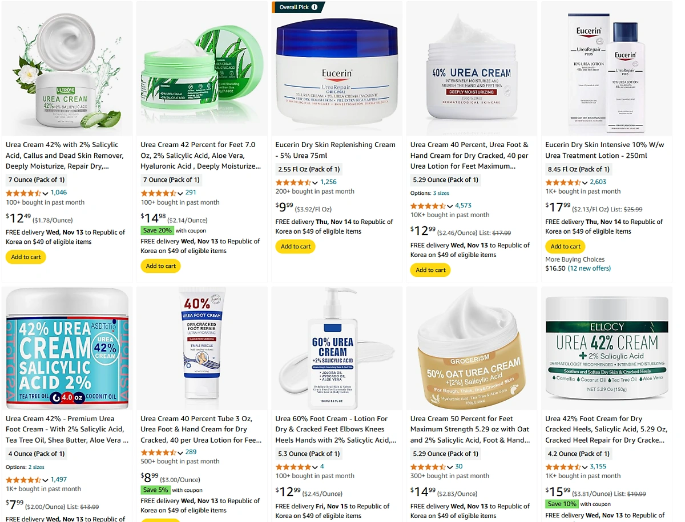Click stars for Grocerism 50% Oat Urea Cream
The width and height of the screenshot is (685, 522).
coord(428,467)
